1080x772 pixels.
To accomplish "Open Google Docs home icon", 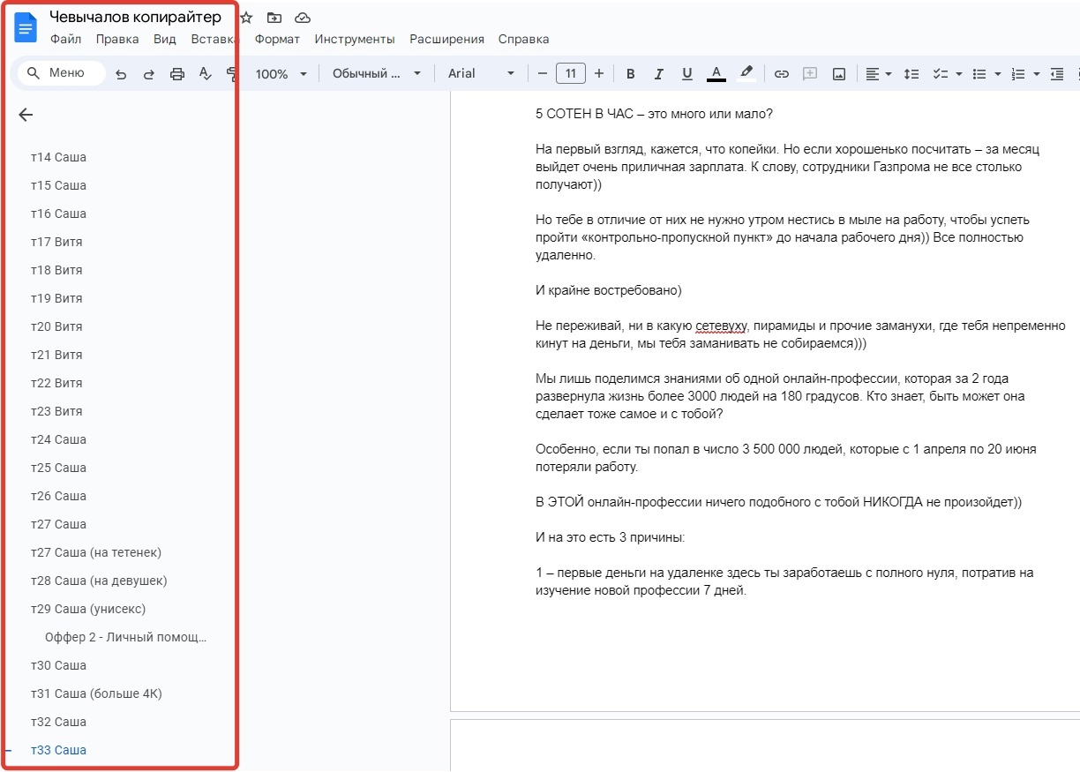I will (x=26, y=27).
